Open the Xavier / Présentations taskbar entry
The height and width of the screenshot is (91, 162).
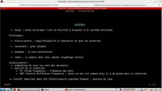(x=76, y=89)
